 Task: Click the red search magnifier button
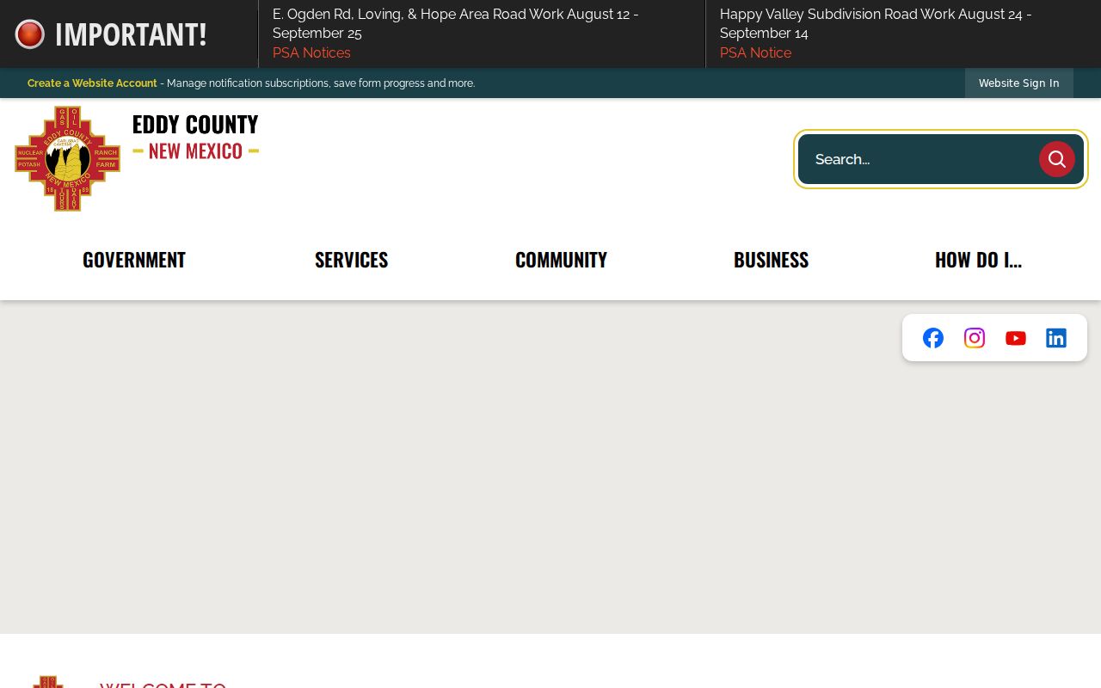tap(1057, 159)
